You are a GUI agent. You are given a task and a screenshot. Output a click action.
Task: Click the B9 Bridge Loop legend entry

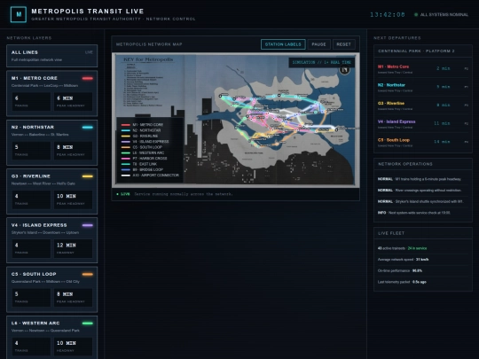coord(142,169)
